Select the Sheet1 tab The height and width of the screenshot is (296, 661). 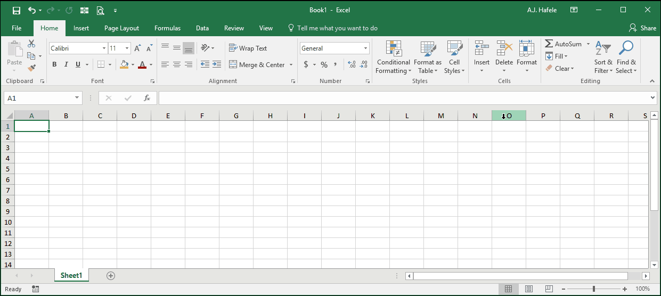pyautogui.click(x=71, y=275)
